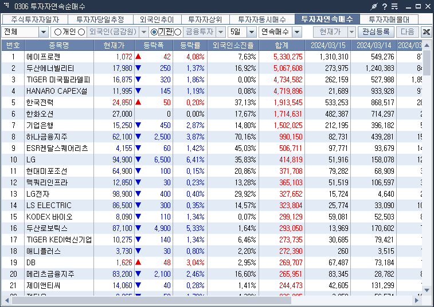
Task: Select the 한국전력 stock row
Action: coord(212,102)
